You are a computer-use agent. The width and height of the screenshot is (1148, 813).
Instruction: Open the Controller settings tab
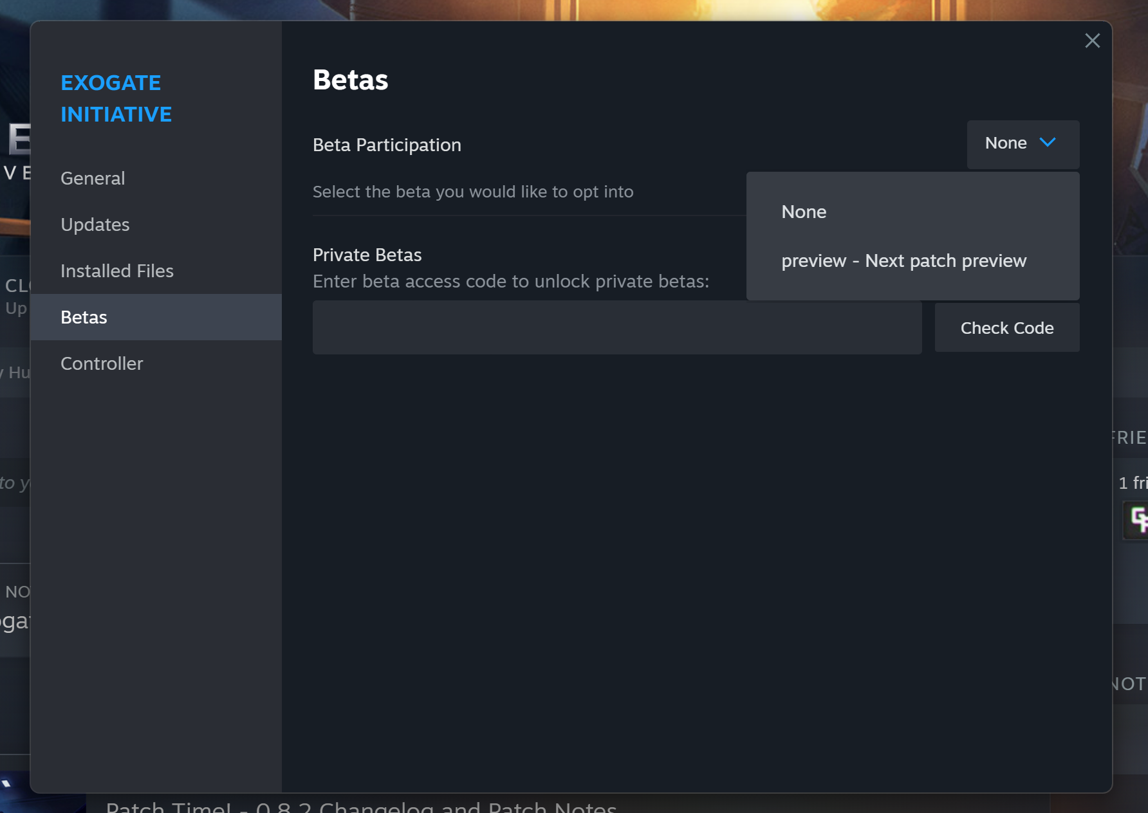tap(102, 363)
